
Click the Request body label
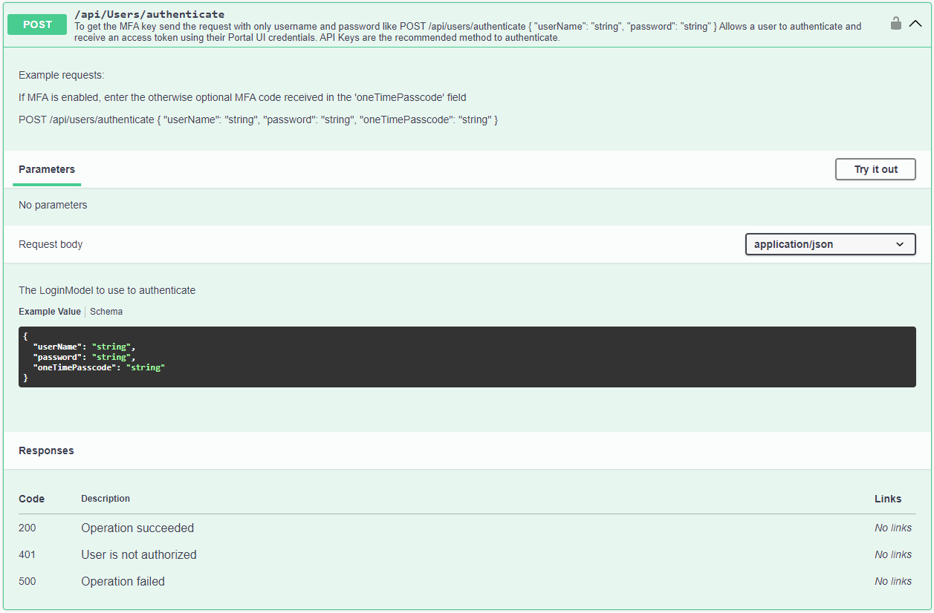51,244
